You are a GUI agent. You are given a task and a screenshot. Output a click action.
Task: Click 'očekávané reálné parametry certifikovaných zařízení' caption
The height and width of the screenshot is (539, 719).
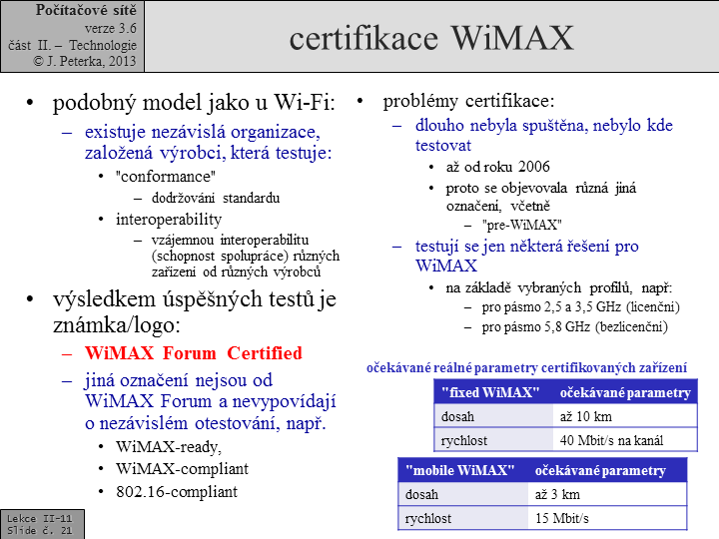tap(526, 368)
